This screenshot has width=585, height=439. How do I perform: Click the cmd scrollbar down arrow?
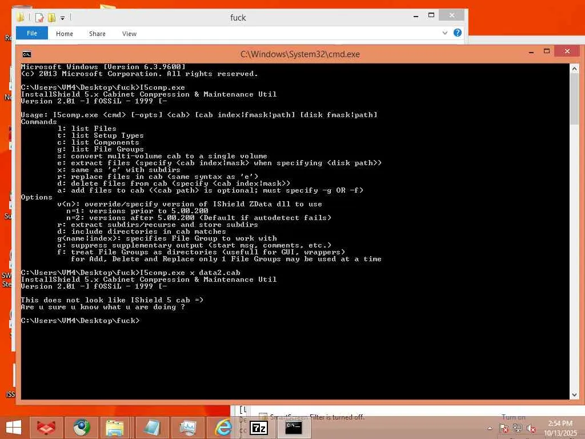tap(575, 394)
